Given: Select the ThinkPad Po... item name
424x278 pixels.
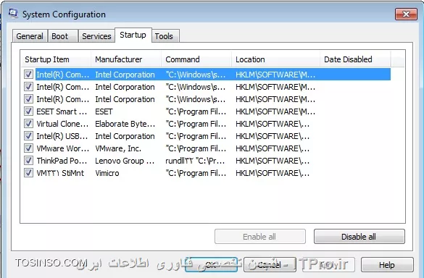Looking at the screenshot, I should 62,161.
